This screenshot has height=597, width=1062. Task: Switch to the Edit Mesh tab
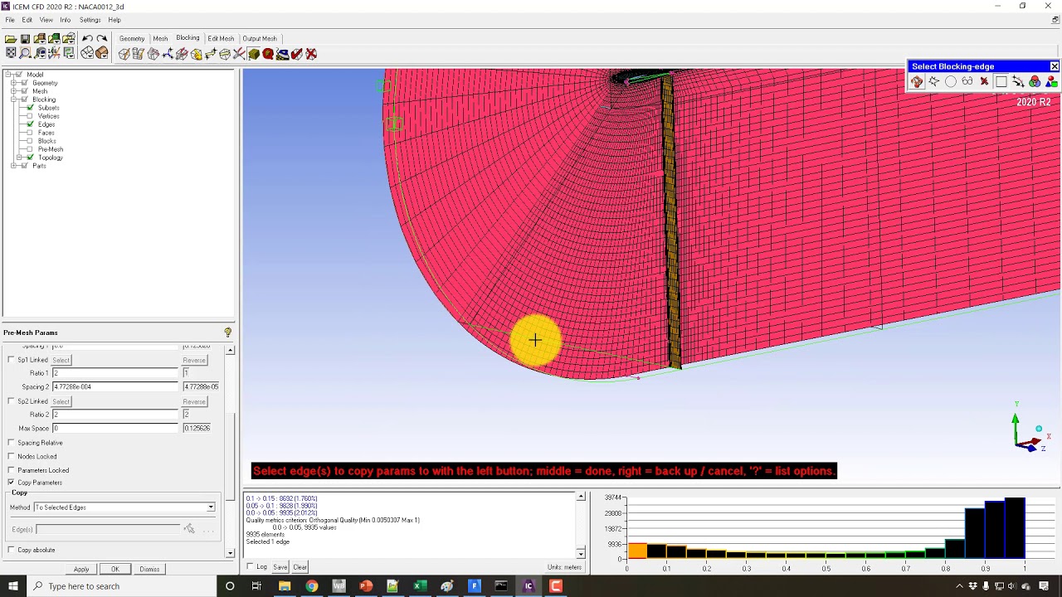pyautogui.click(x=221, y=38)
